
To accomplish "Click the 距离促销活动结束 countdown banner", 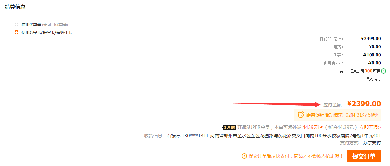I will 337,115.
